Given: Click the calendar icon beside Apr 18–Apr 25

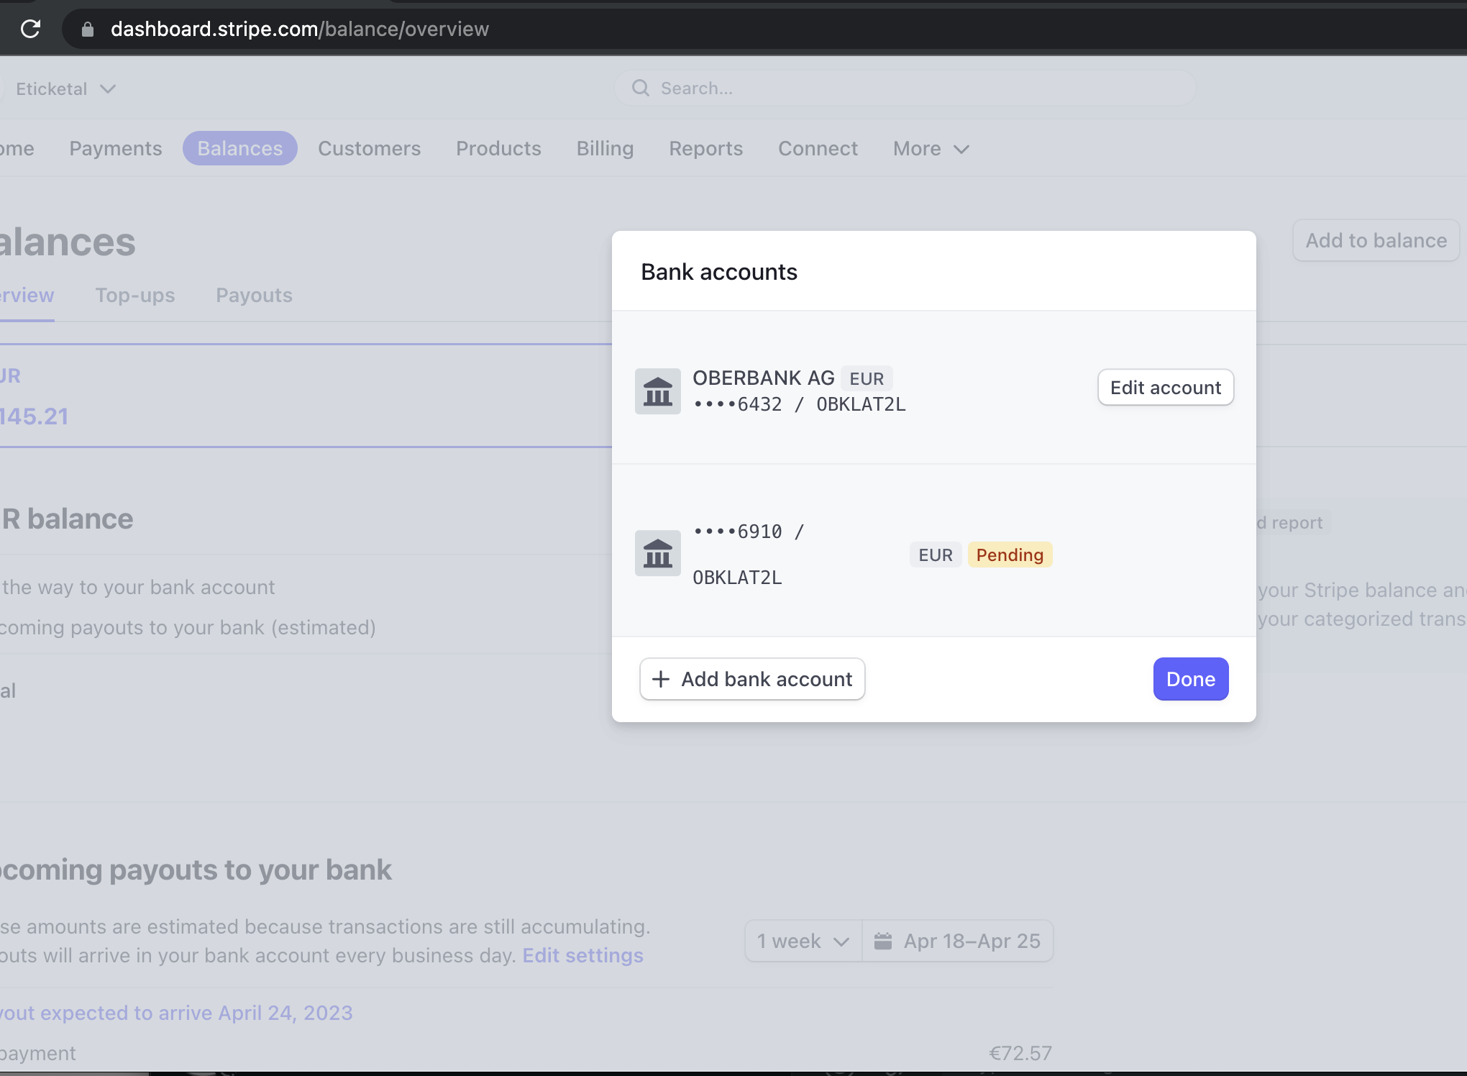Looking at the screenshot, I should 882,941.
